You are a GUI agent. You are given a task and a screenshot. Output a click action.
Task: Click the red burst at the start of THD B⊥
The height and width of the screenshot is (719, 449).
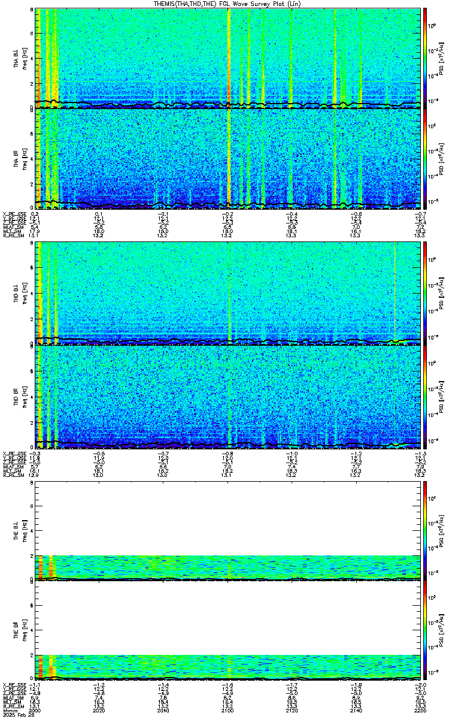pos(40,294)
